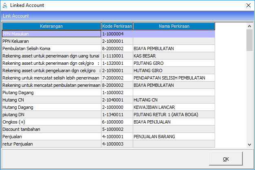
Task: Select the KAS BESAR account name cell
Action: pos(174,56)
